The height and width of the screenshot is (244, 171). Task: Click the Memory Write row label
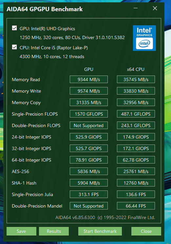(x=27, y=91)
